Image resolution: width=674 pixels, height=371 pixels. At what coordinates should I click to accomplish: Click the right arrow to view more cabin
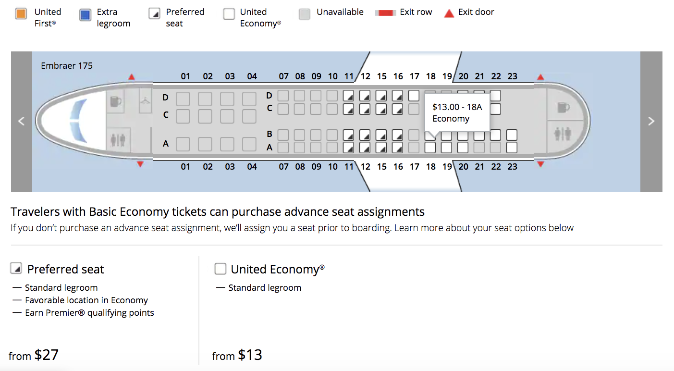651,121
